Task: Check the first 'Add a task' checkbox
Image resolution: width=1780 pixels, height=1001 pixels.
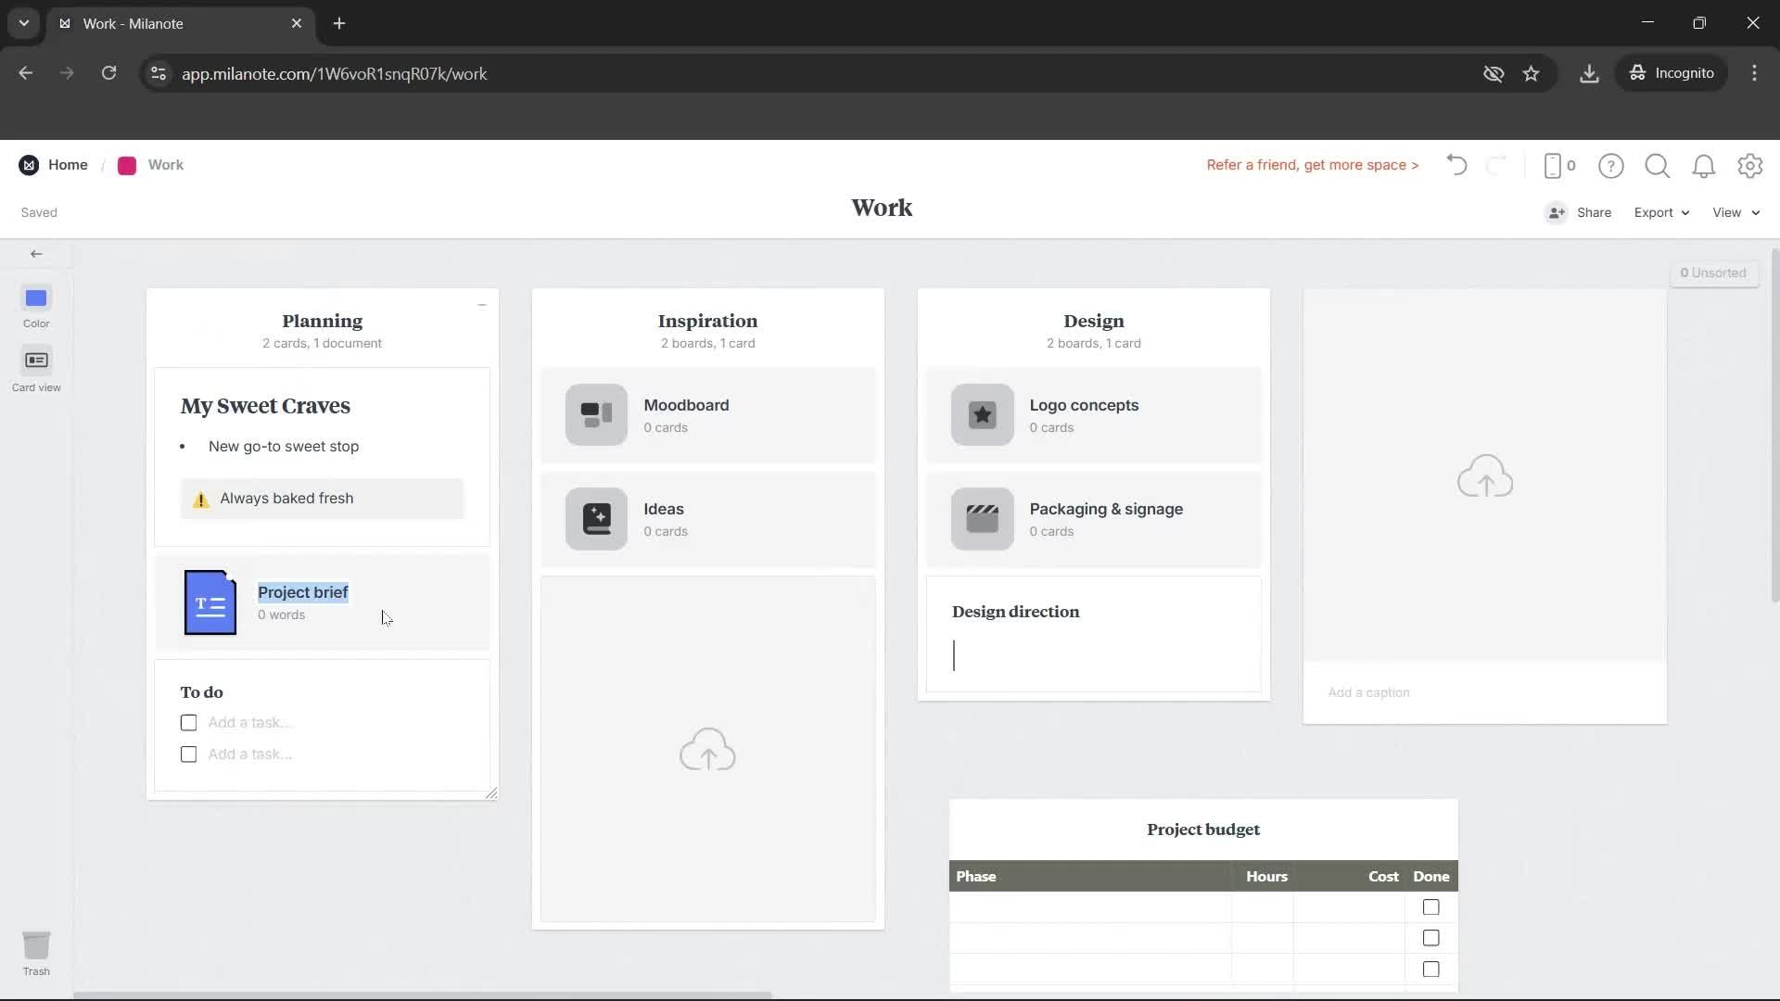Action: pyautogui.click(x=188, y=722)
